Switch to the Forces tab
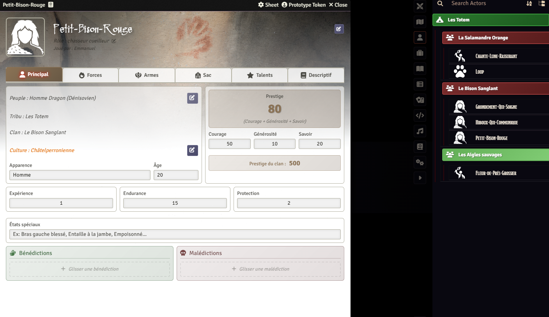Screen dimensions: 549x317 tap(90, 75)
